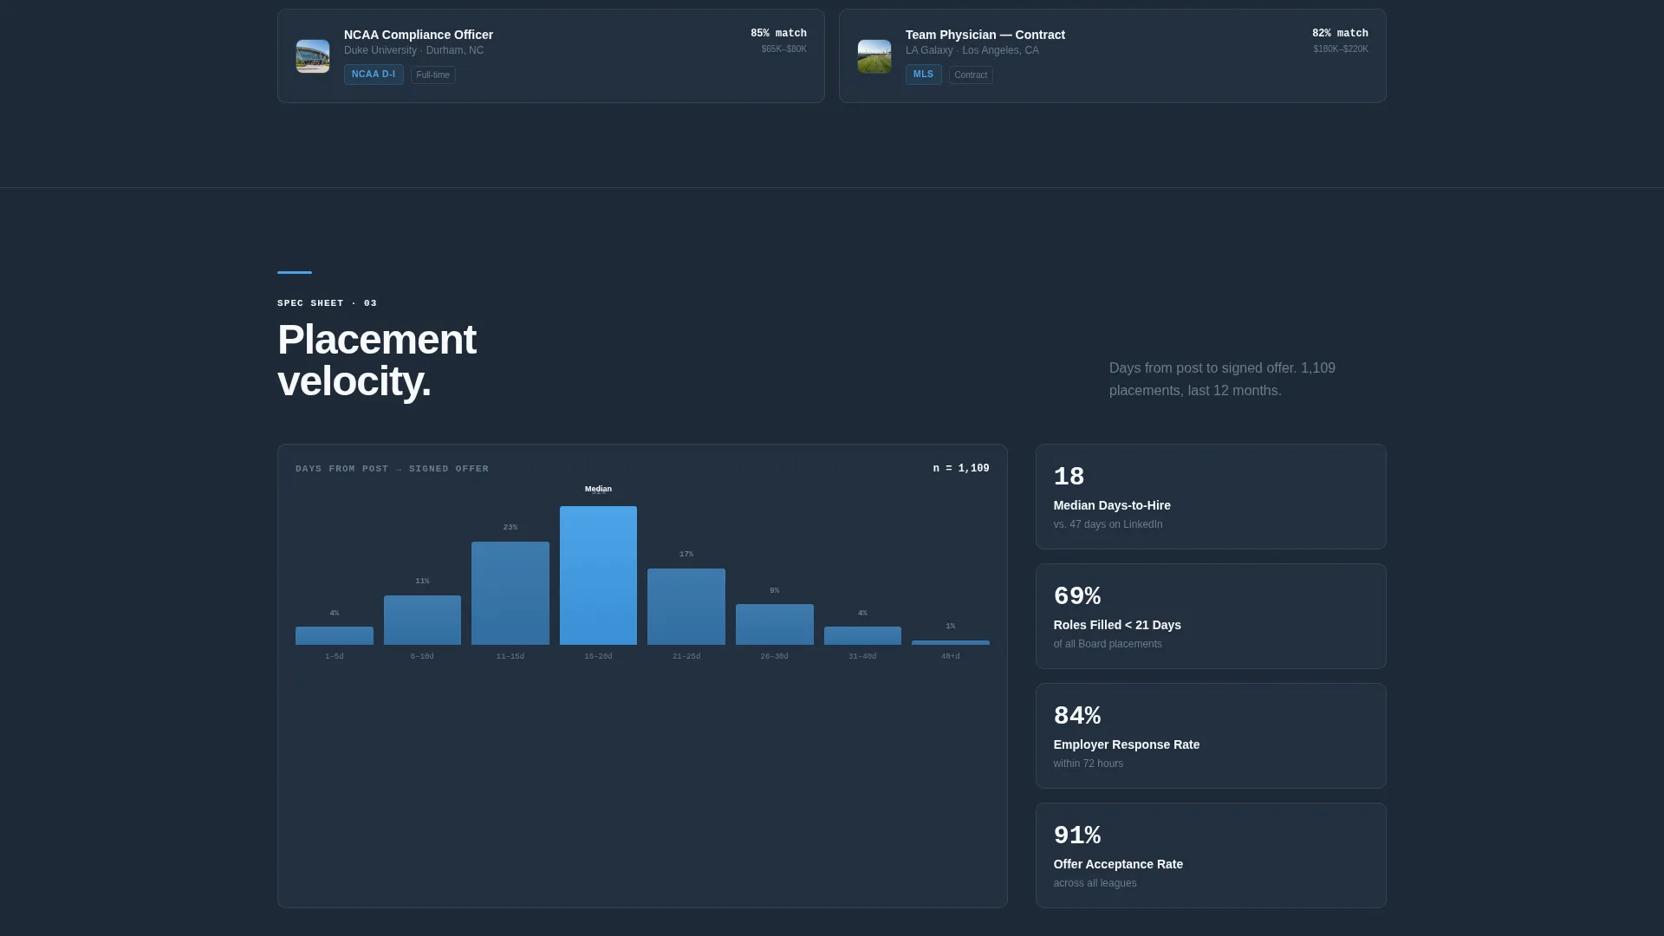Select the highlighted 16–20d median bar

coord(598,575)
